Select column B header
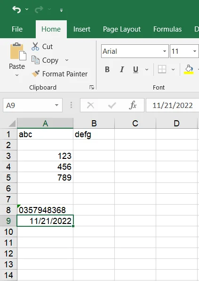Screen dimensions: 199x281 (94, 124)
